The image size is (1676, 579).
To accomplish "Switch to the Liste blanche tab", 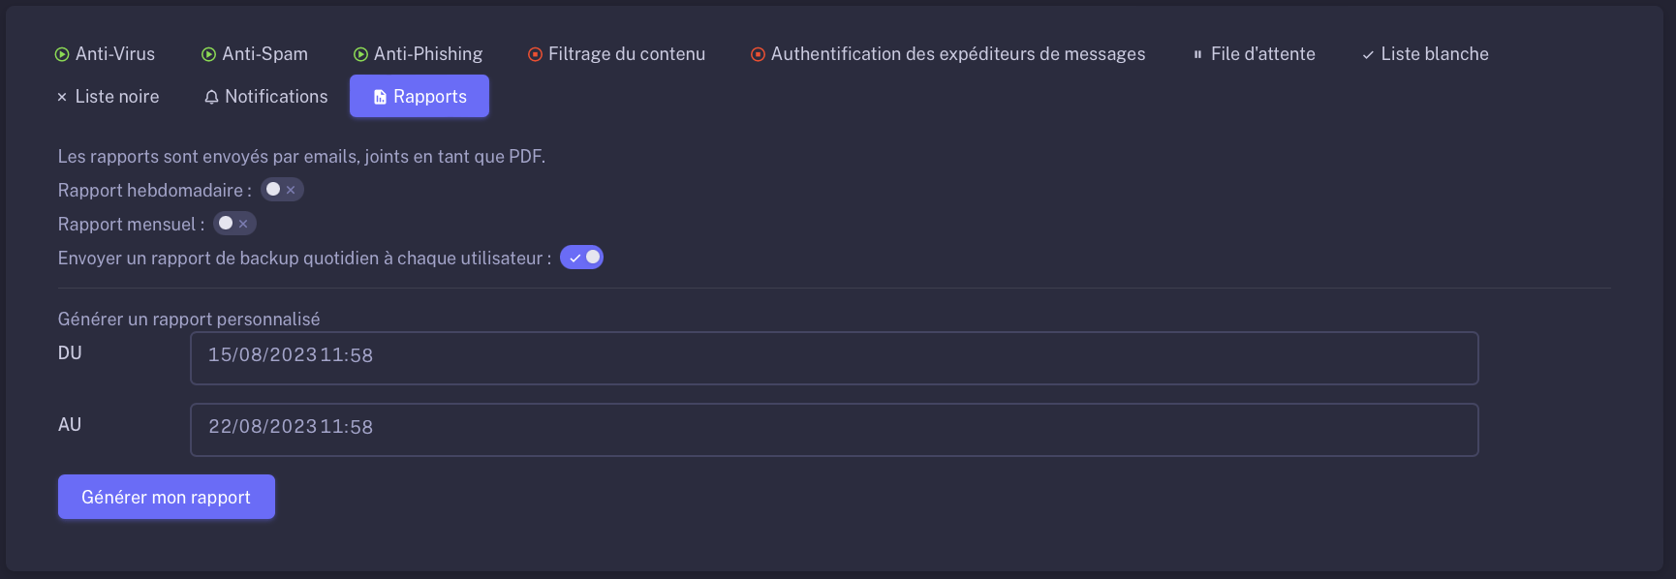I will tap(1425, 54).
